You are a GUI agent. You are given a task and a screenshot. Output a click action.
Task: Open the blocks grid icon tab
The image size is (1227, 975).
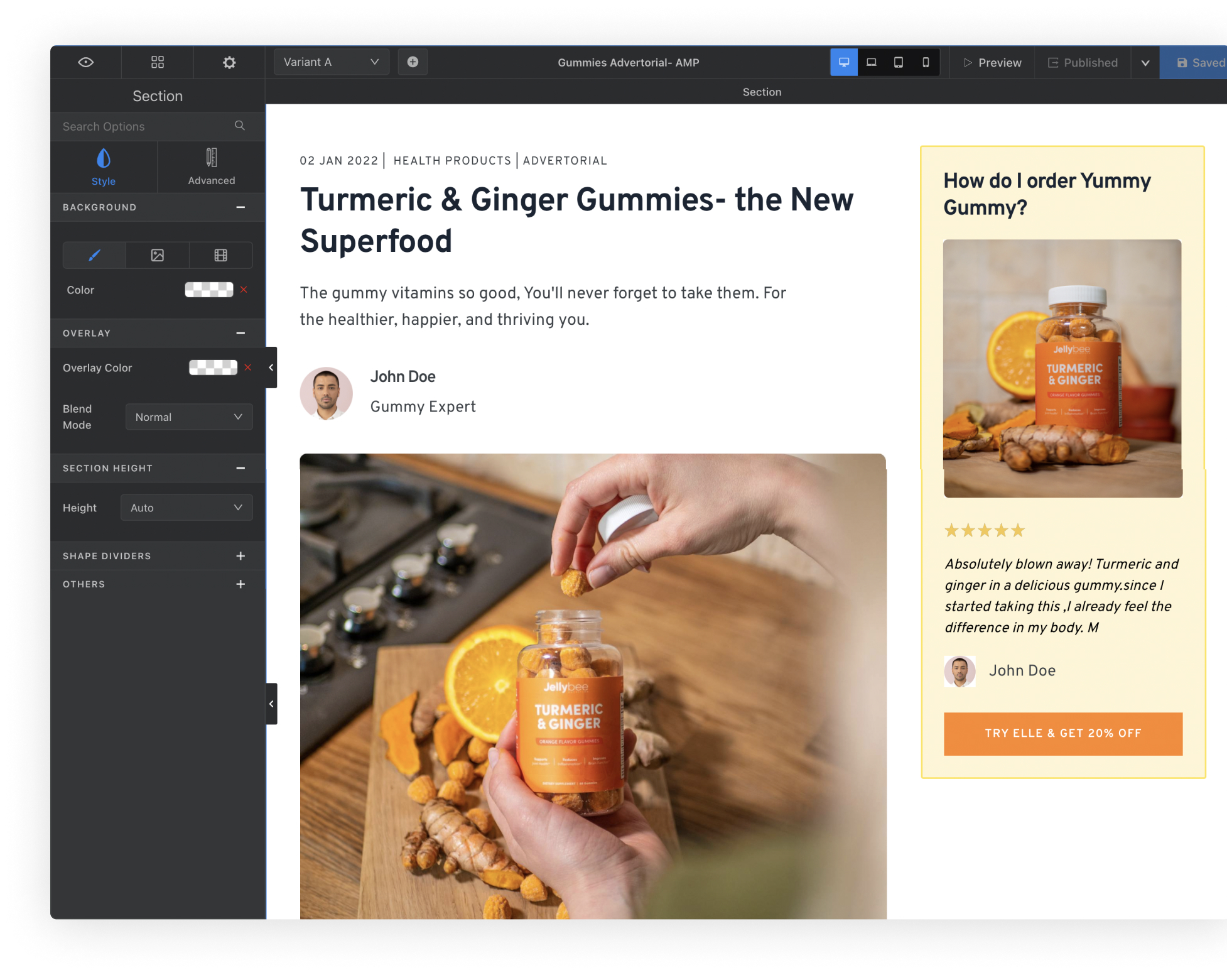[158, 62]
